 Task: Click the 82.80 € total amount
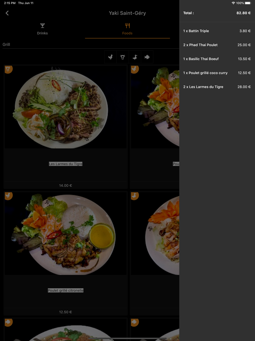click(244, 13)
